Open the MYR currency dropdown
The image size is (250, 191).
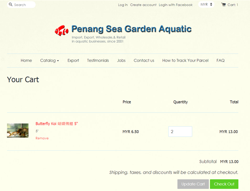pyautogui.click(x=206, y=5)
